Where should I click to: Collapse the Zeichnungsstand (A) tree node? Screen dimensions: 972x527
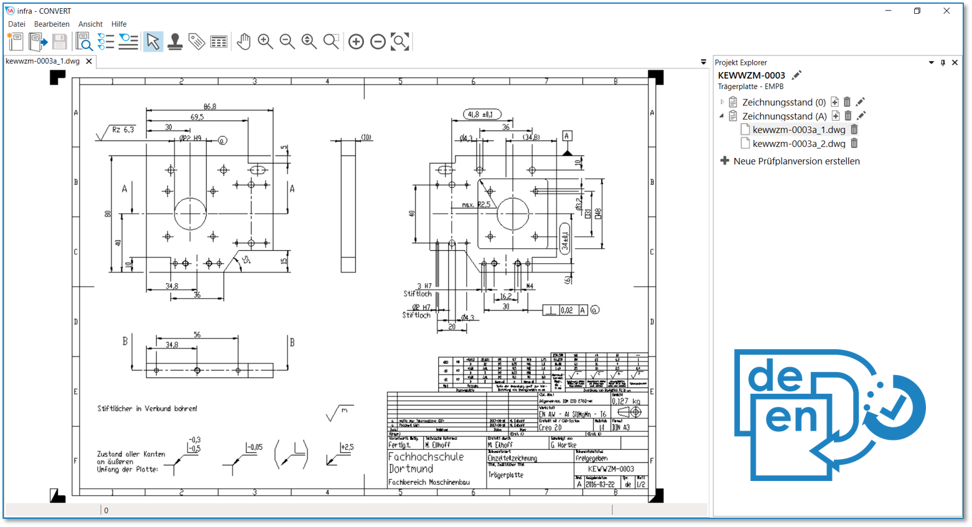click(722, 116)
